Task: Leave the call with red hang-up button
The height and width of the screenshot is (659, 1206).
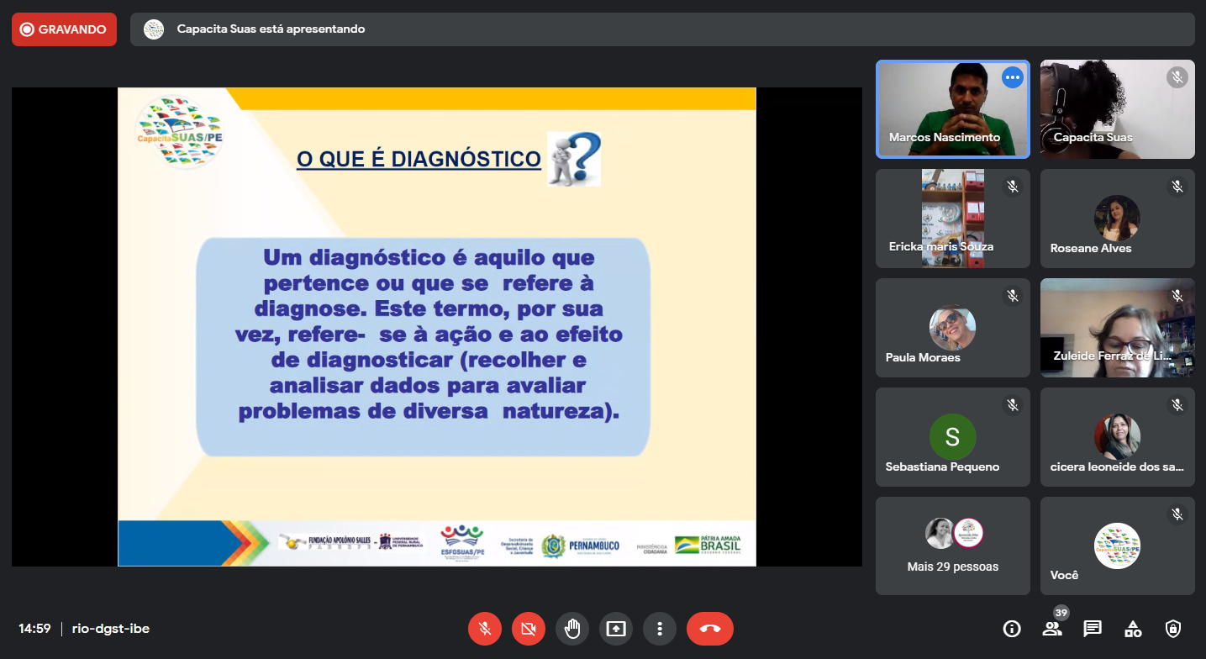Action: click(709, 628)
